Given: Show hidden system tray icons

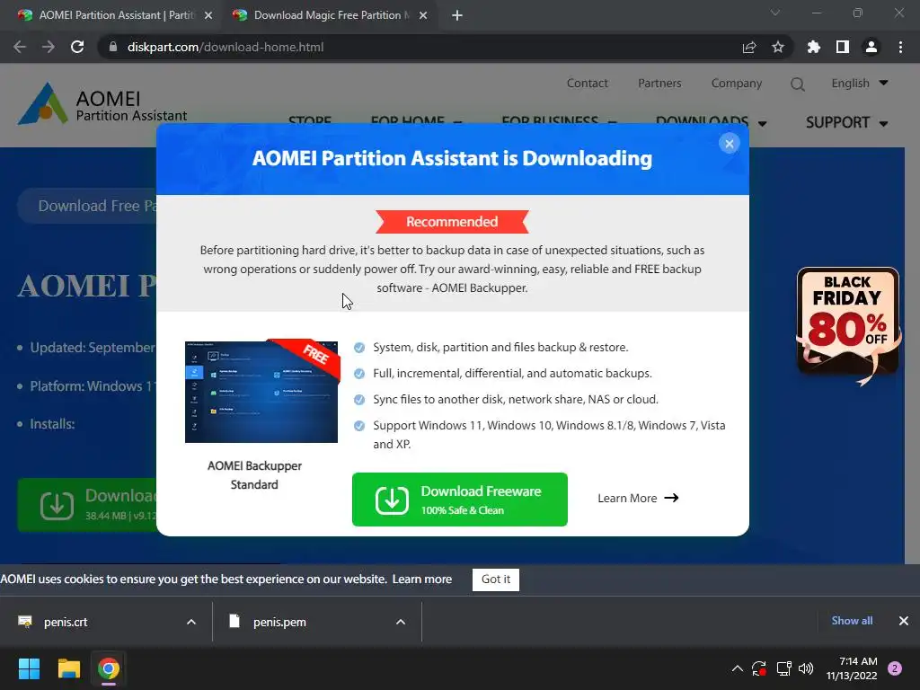Looking at the screenshot, I should point(738,668).
